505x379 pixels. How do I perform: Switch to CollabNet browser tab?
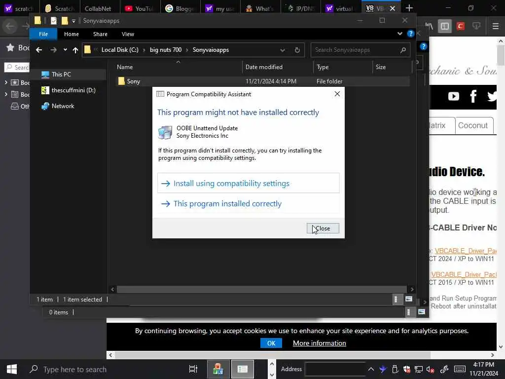point(98,8)
